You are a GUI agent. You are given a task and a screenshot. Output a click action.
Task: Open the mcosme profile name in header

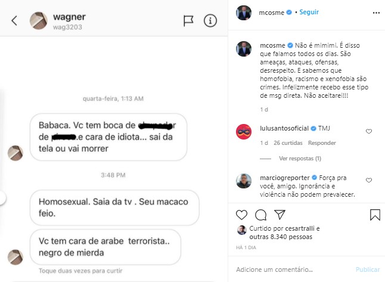pos(271,13)
